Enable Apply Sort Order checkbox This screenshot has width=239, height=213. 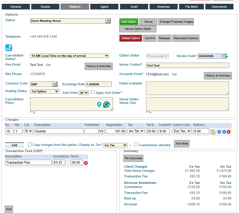93,92
